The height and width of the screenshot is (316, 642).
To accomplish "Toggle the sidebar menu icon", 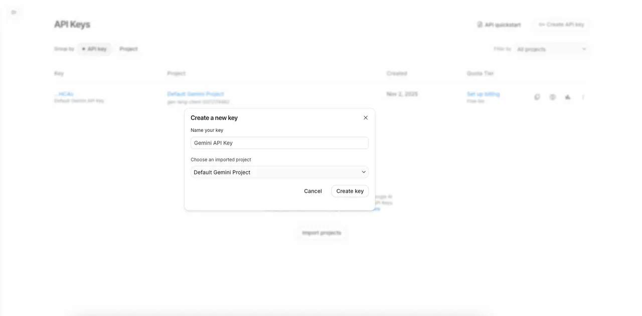I will tap(14, 12).
